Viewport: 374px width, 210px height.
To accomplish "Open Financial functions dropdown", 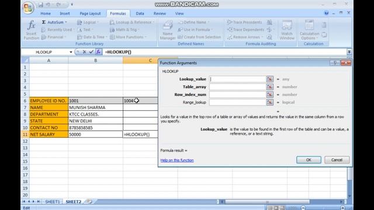I will click(x=54, y=37).
